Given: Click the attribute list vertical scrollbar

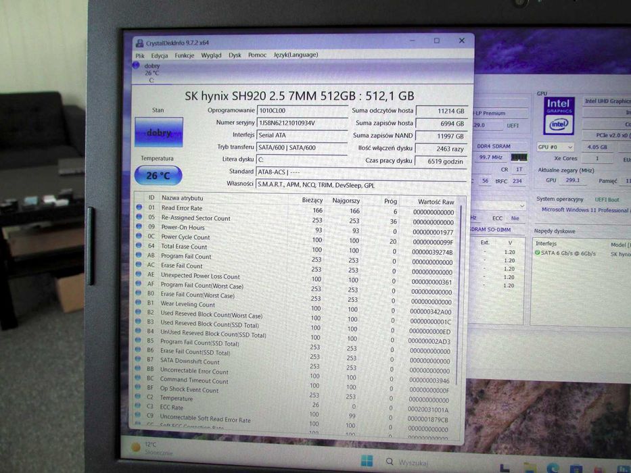Looking at the screenshot, I should click(x=459, y=296).
